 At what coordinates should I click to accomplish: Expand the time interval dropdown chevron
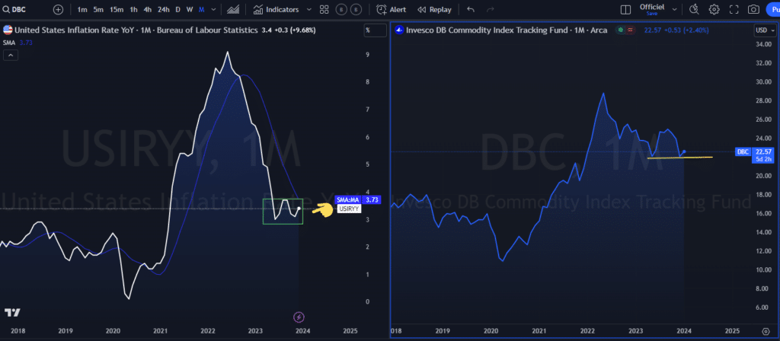pyautogui.click(x=214, y=9)
